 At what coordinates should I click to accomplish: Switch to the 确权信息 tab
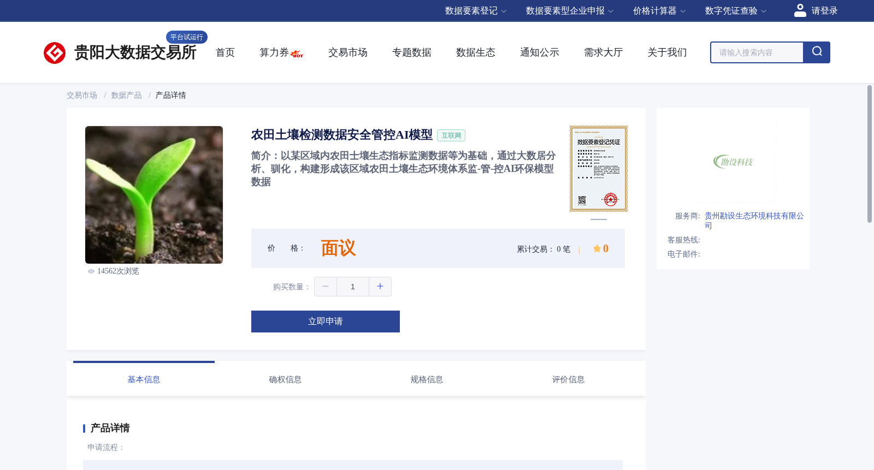tap(285, 379)
